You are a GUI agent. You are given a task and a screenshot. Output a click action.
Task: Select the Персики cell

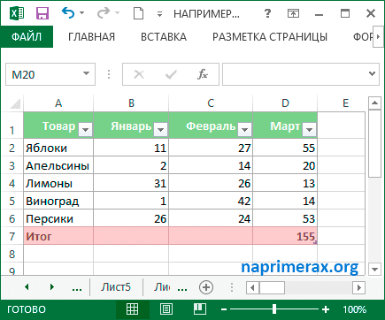pos(58,218)
